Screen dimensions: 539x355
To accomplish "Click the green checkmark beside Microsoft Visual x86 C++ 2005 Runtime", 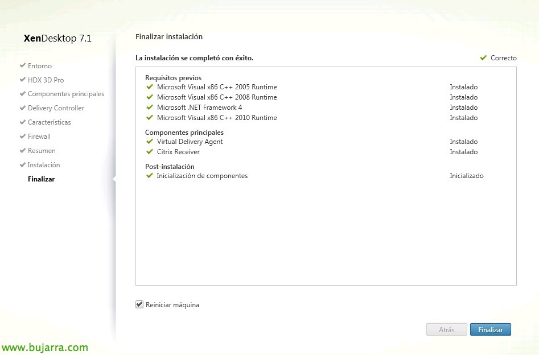I will click(150, 86).
